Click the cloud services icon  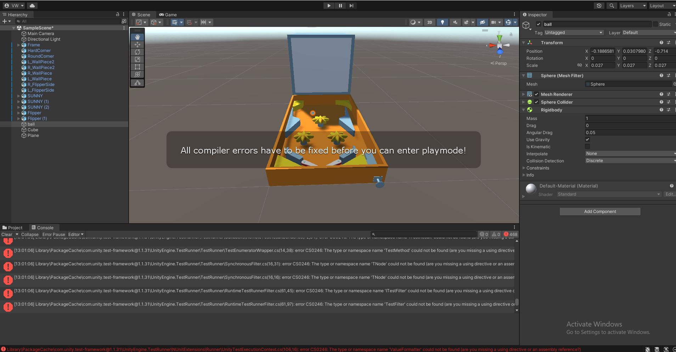(32, 6)
